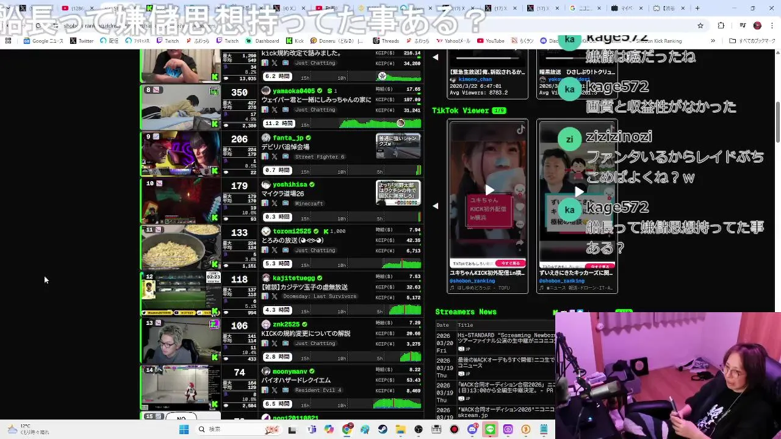Open browser extensions puzzle icon

(x=721, y=26)
